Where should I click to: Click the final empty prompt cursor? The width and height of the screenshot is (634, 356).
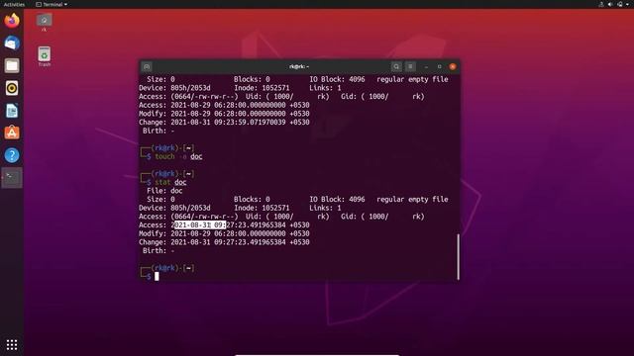(x=157, y=277)
